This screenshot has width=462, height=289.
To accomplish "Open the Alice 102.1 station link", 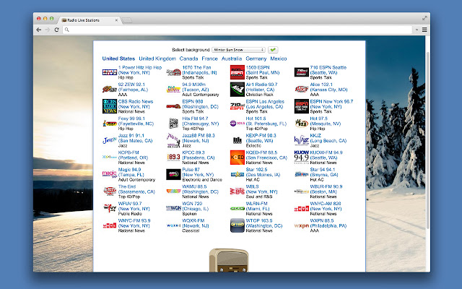I will tap(328, 87).
